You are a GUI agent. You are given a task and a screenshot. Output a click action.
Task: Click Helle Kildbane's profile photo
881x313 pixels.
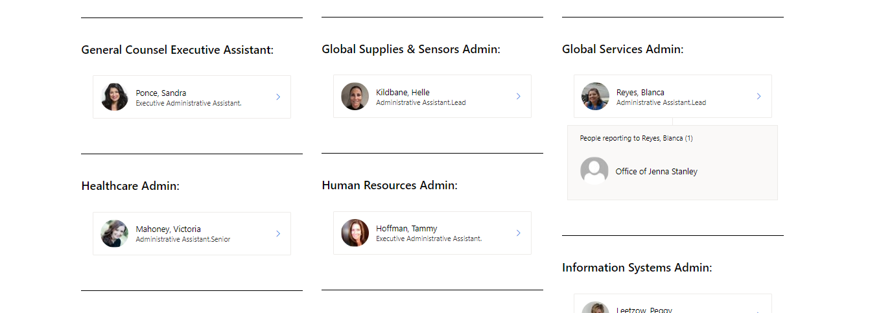(x=355, y=97)
